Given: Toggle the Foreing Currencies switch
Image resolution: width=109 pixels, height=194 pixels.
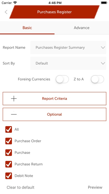Looking at the screenshot, I should coord(62,79).
